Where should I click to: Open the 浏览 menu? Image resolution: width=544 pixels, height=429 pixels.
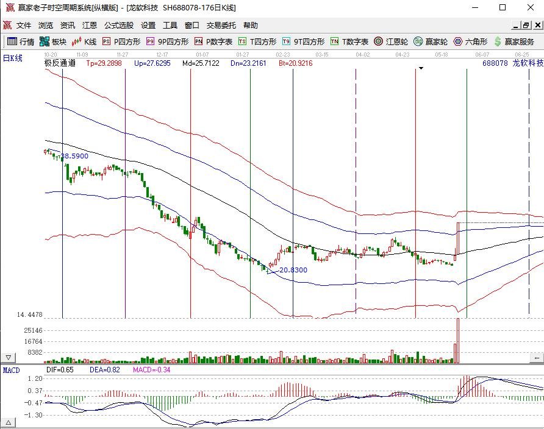click(x=46, y=26)
